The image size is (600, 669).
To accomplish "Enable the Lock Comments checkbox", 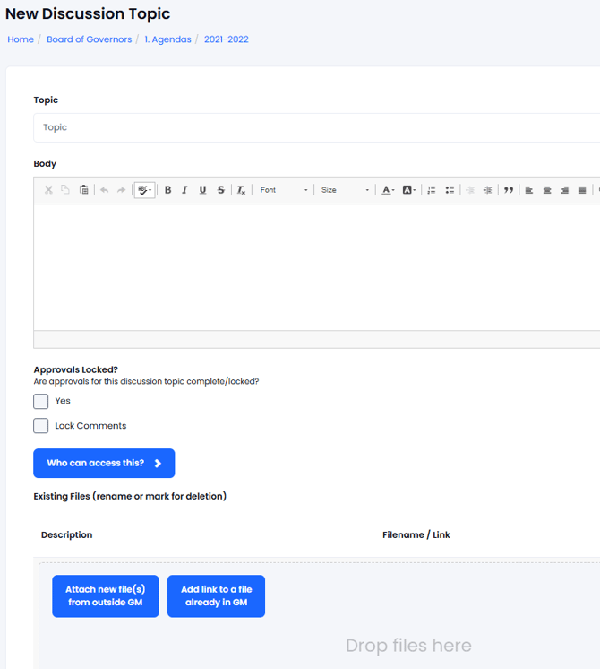I will coord(41,426).
